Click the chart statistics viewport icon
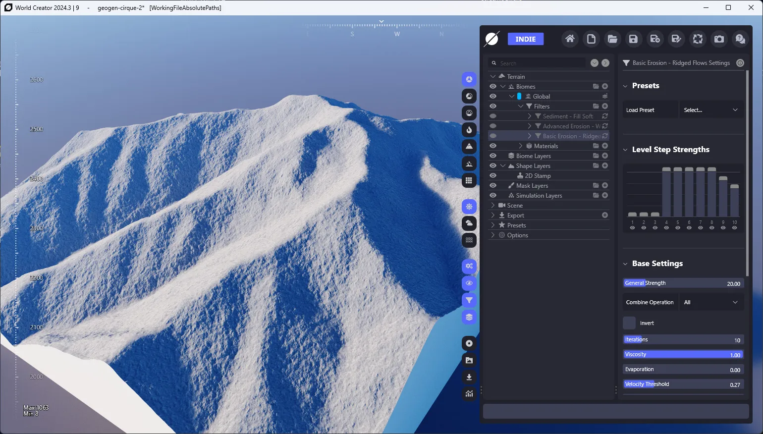Viewport: 763px width, 434px height. pos(469,394)
